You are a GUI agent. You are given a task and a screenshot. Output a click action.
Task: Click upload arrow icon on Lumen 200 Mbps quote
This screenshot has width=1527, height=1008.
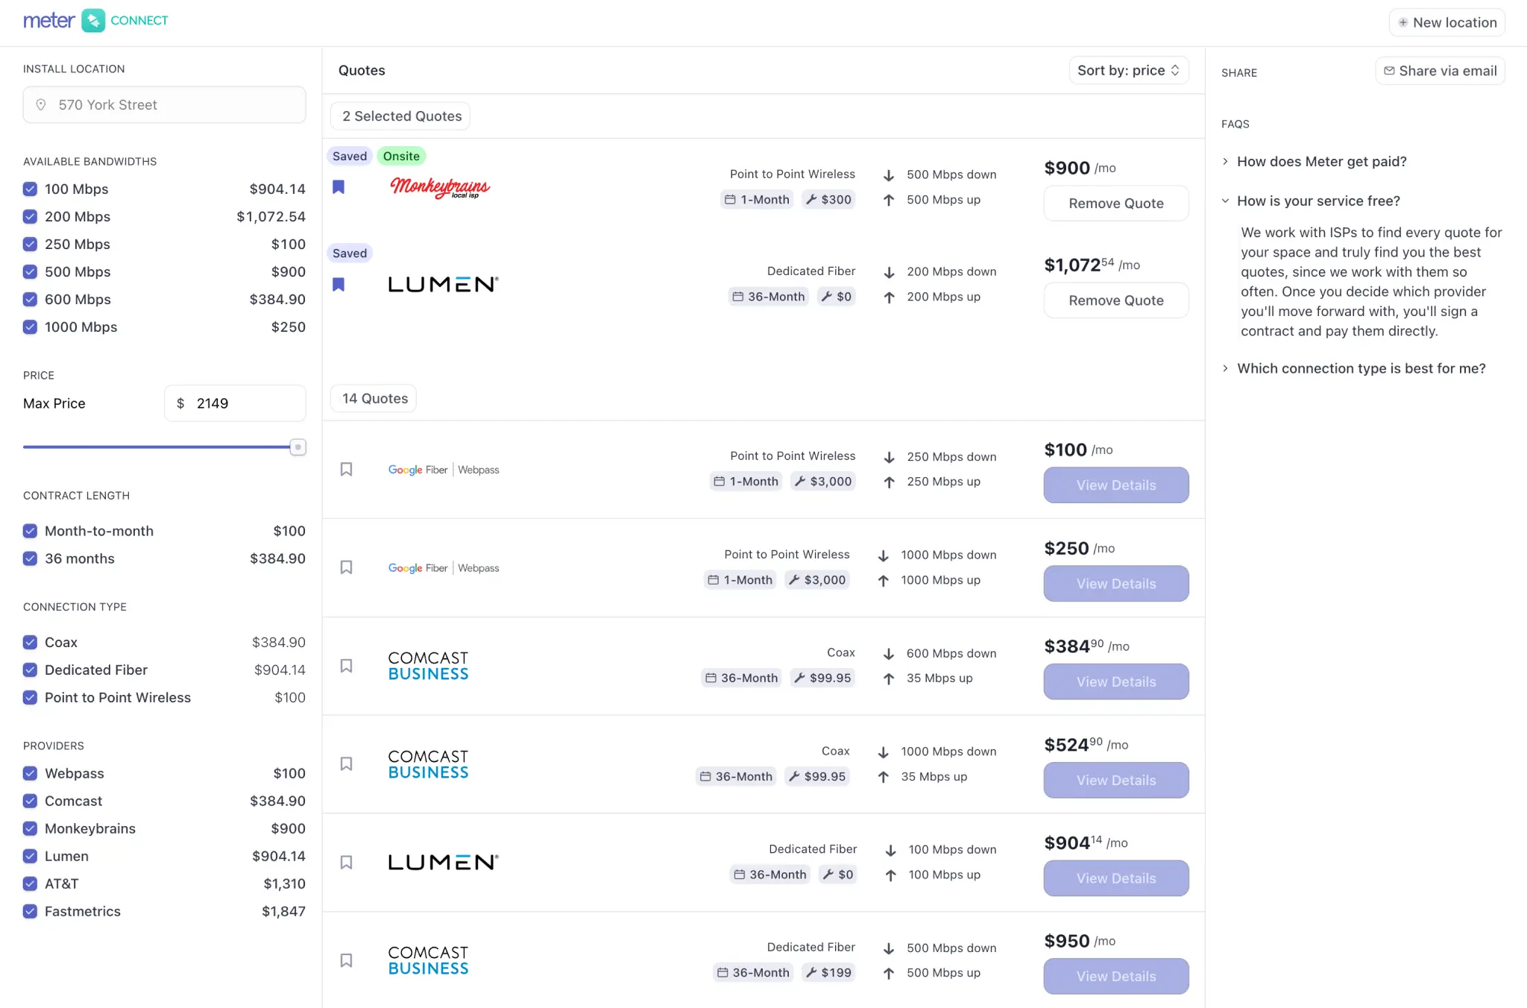[889, 297]
